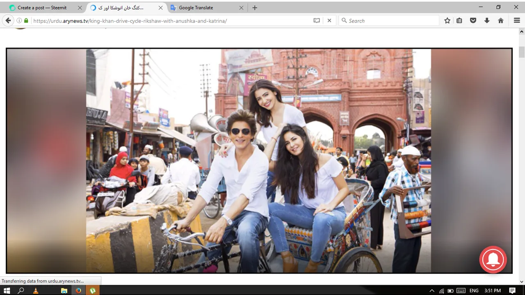Go to the Firefox home page
Screen dimensions: 525x295
(501, 20)
